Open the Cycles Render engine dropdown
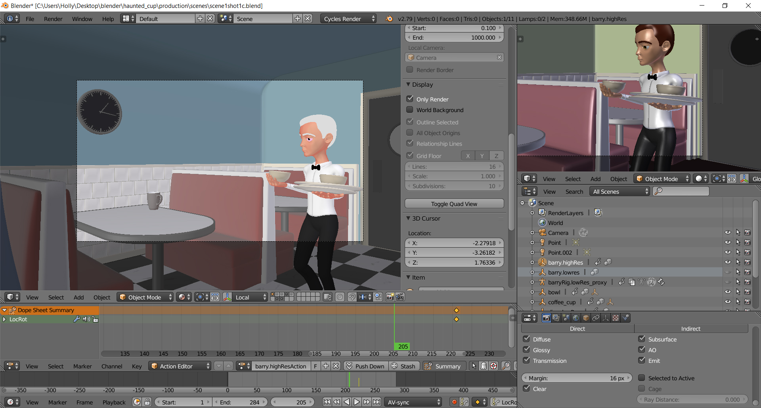761x408 pixels. tap(348, 18)
